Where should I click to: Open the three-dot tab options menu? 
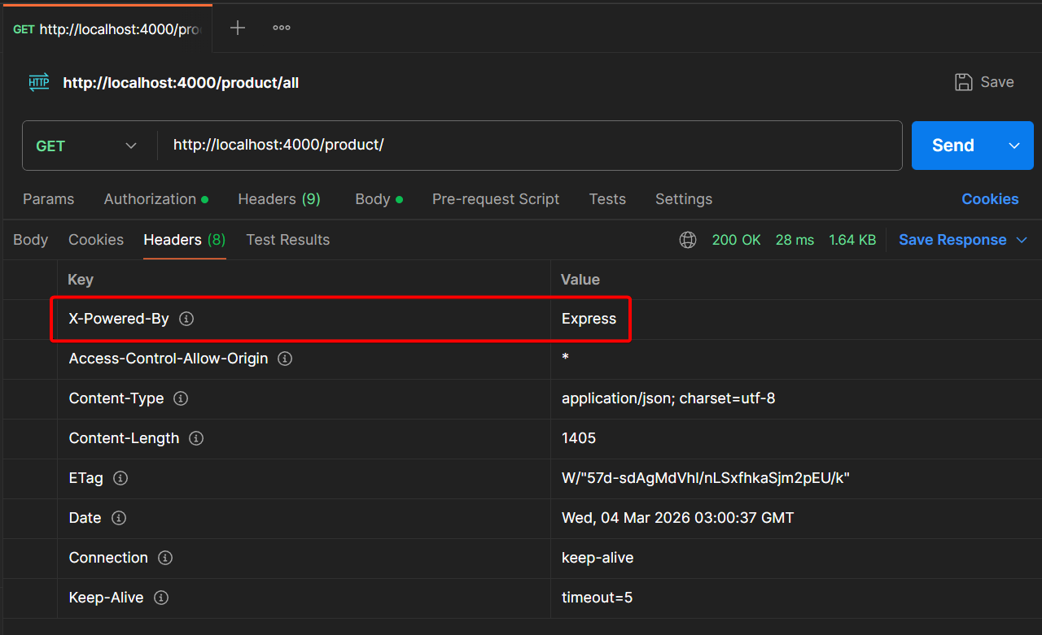(x=282, y=28)
